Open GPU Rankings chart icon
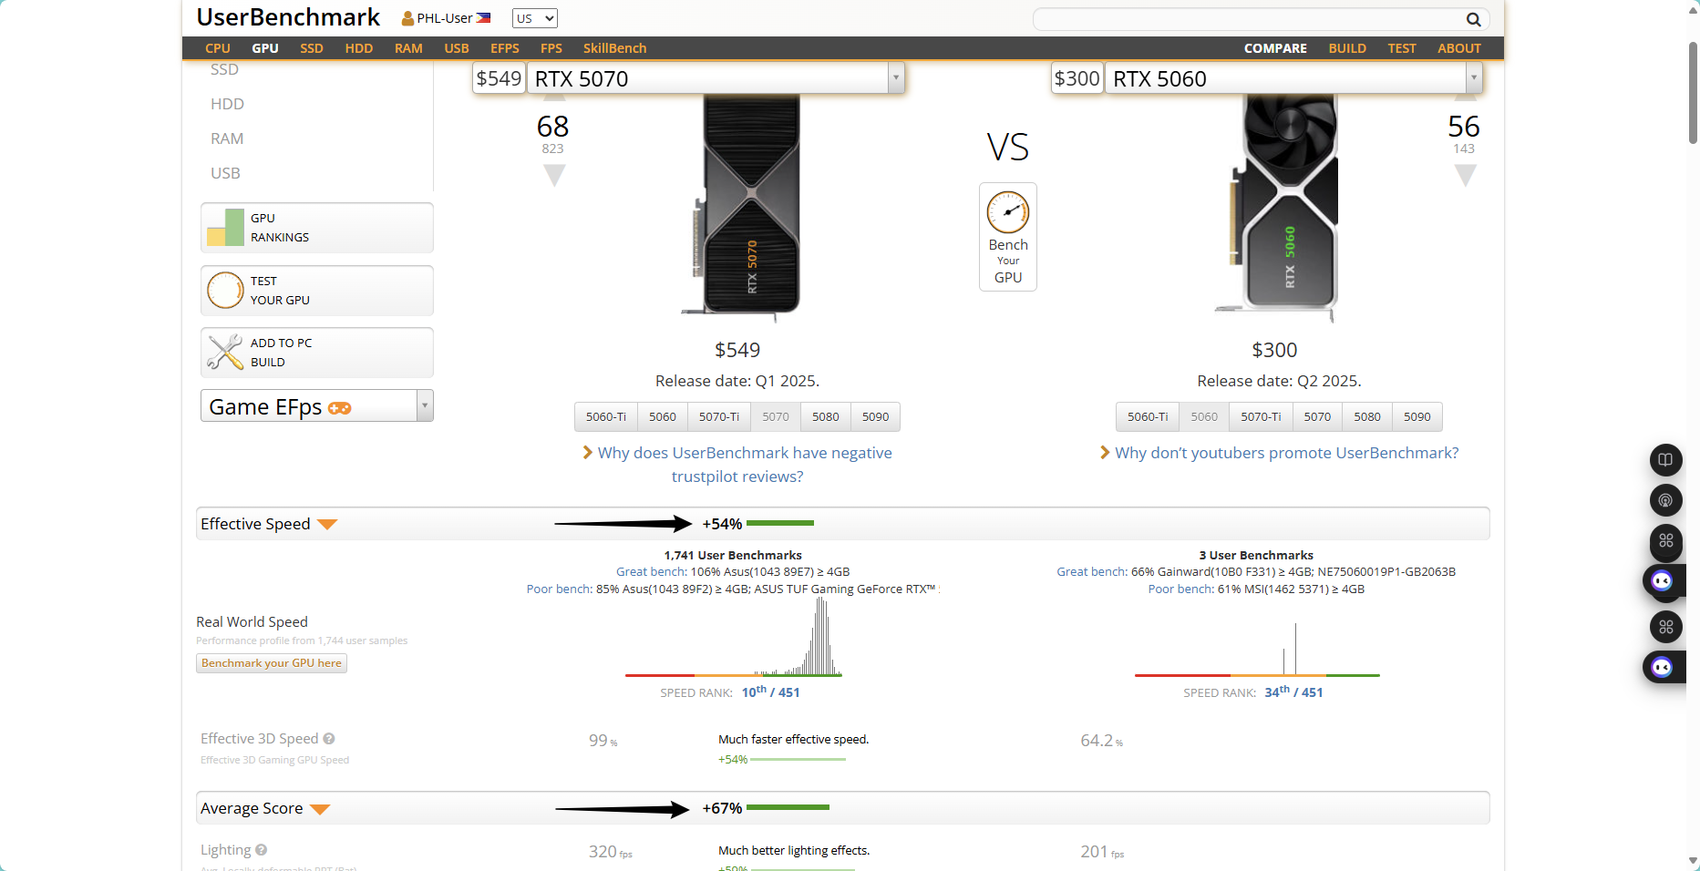Screen dimensions: 1700x871 click(225, 228)
